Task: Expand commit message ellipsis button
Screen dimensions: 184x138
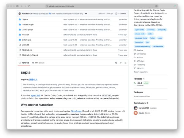Action: [x=86, y=14]
